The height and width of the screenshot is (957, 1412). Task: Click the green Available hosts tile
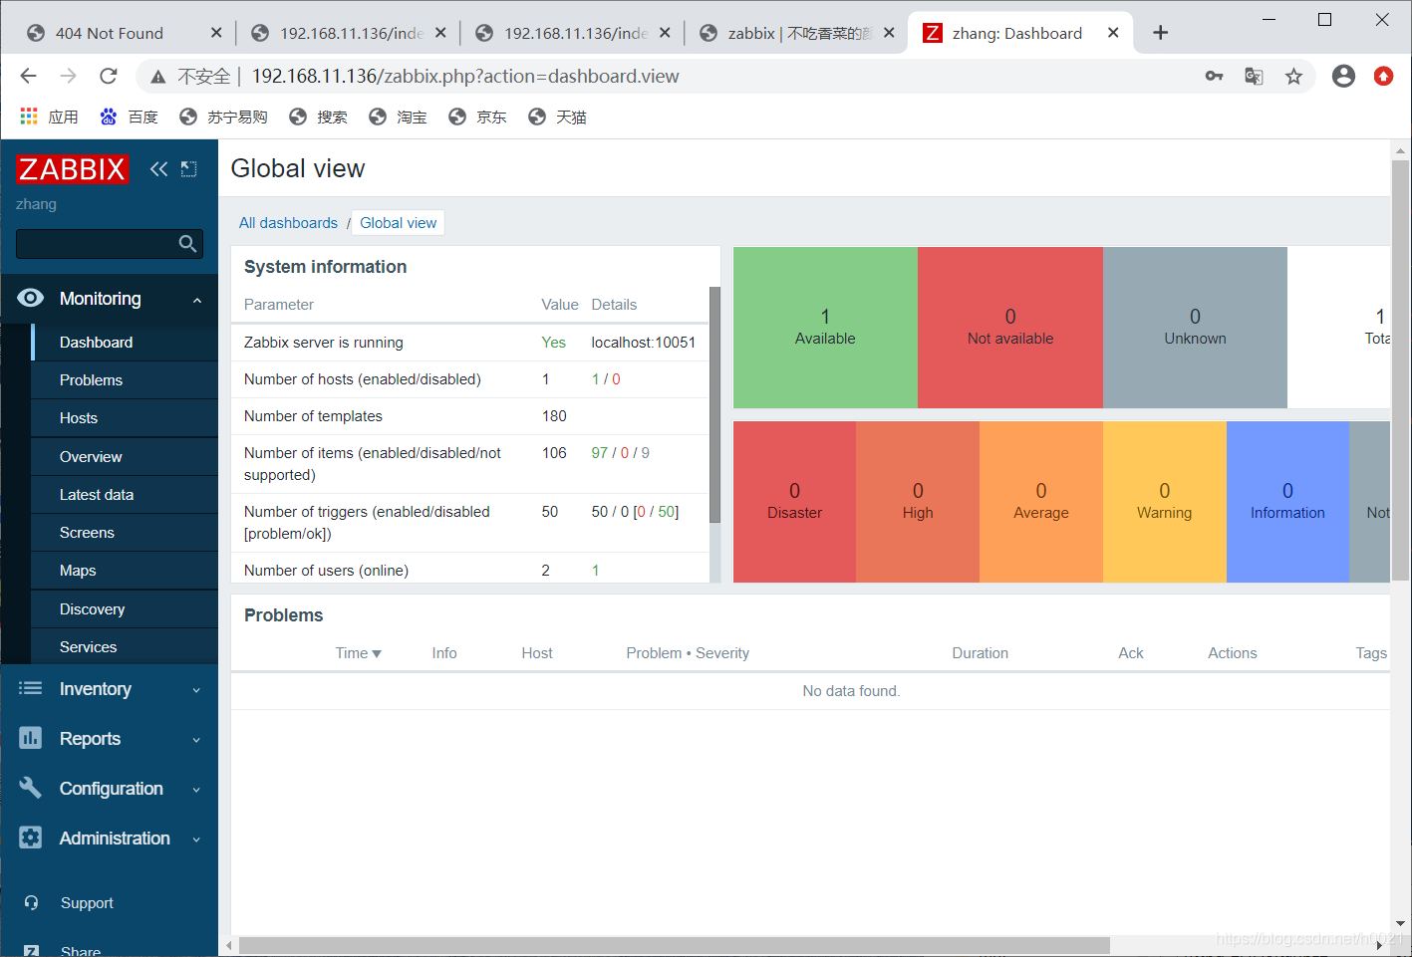(825, 327)
